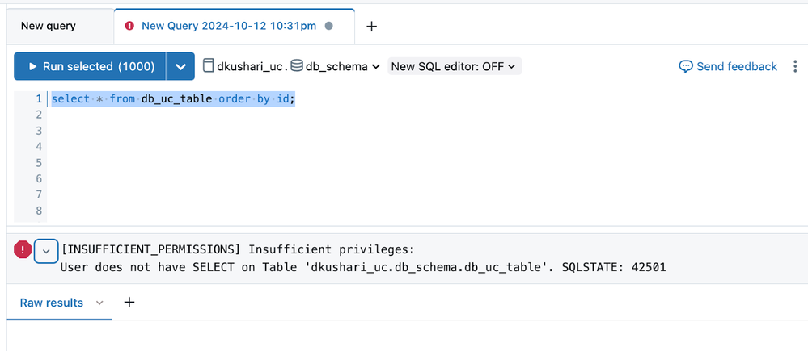Open the kebab more options menu
Screen dimensions: 808x351
point(795,66)
